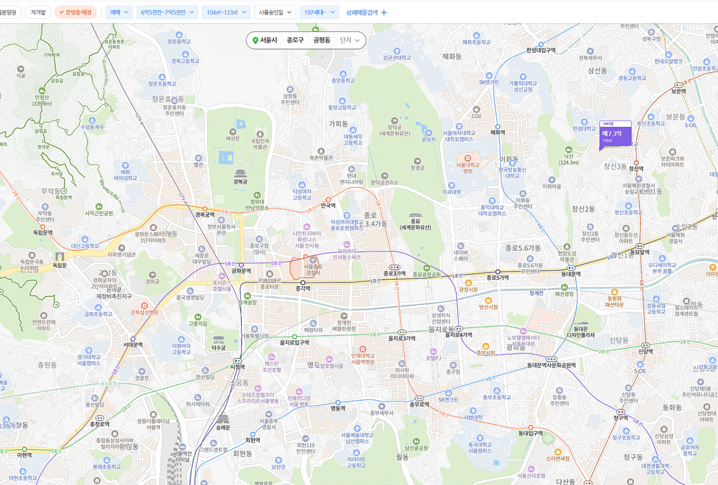Screen dimensions: 718x485
Task: Click the 경복궁 palace icon
Action: 240,174
